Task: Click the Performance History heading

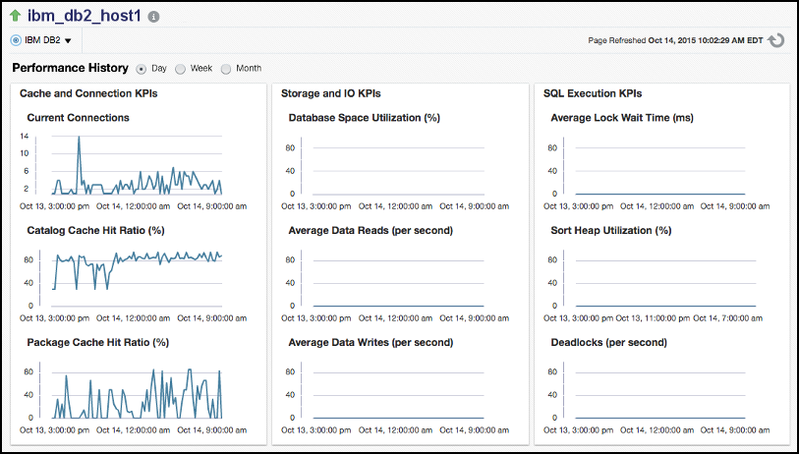Action: [70, 68]
